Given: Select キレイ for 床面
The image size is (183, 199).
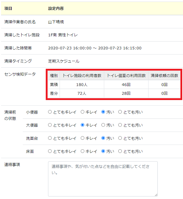Looking at the screenshot, I should [x=82, y=151].
